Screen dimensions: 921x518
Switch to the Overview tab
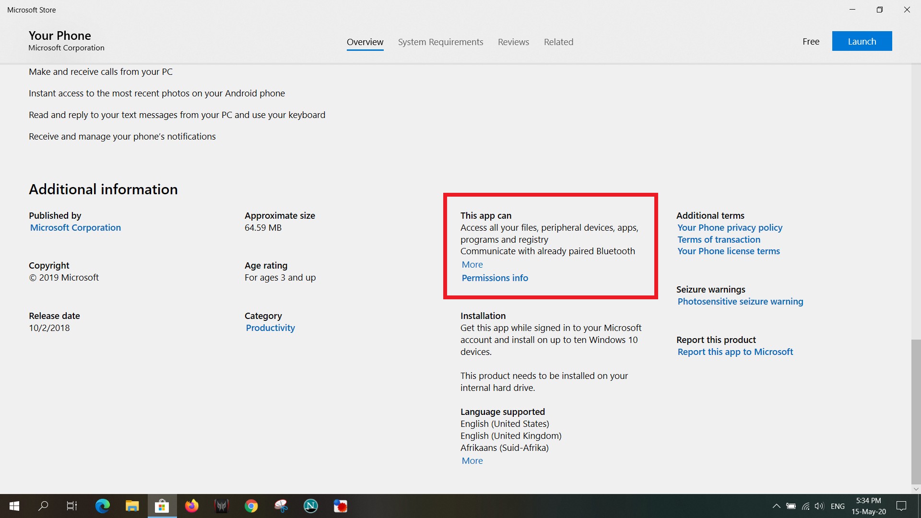pyautogui.click(x=365, y=42)
